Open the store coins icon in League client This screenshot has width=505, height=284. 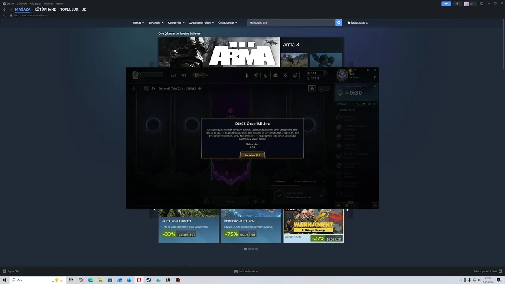(295, 75)
